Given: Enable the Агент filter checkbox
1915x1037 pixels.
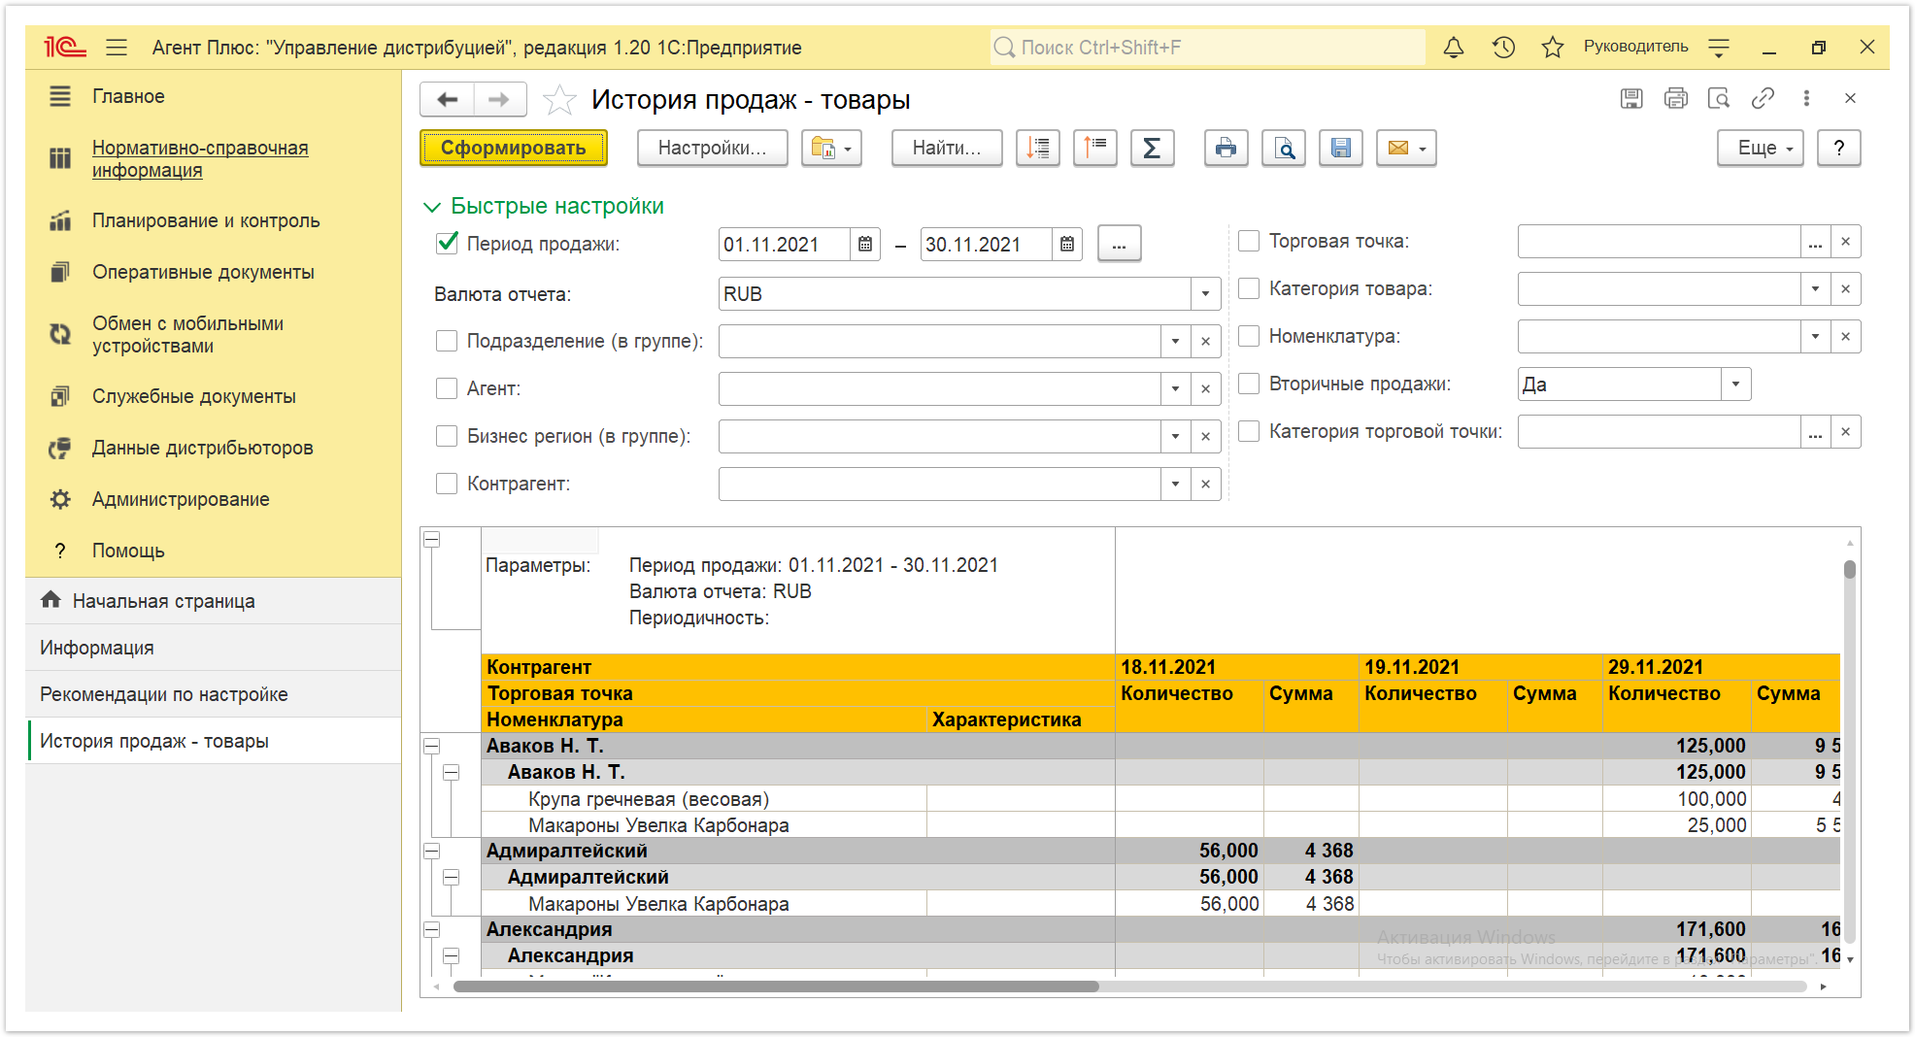Looking at the screenshot, I should point(447,388).
